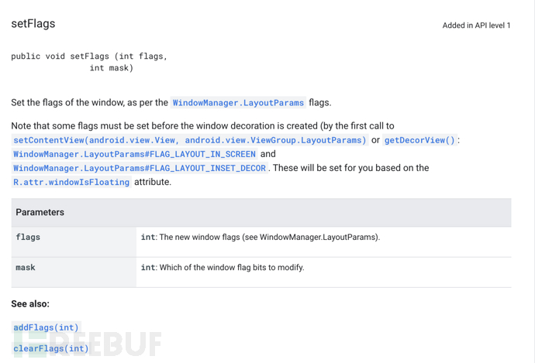The height and width of the screenshot is (363, 535).
Task: Click the setFlags method heading
Action: 33,24
